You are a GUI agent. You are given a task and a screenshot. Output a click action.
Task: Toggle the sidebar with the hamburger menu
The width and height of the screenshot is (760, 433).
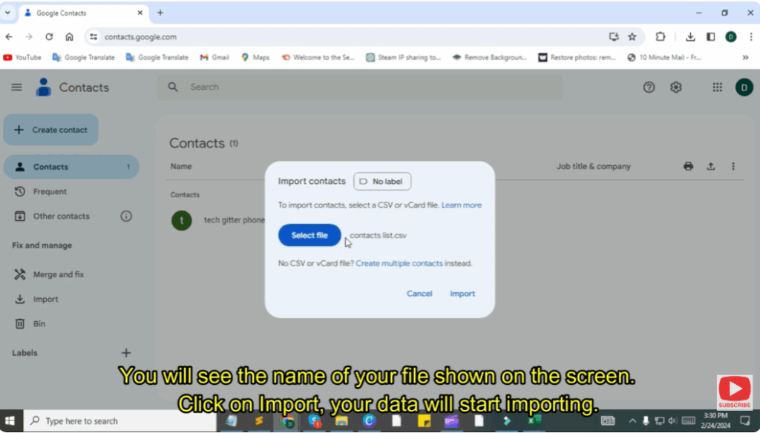(16, 87)
